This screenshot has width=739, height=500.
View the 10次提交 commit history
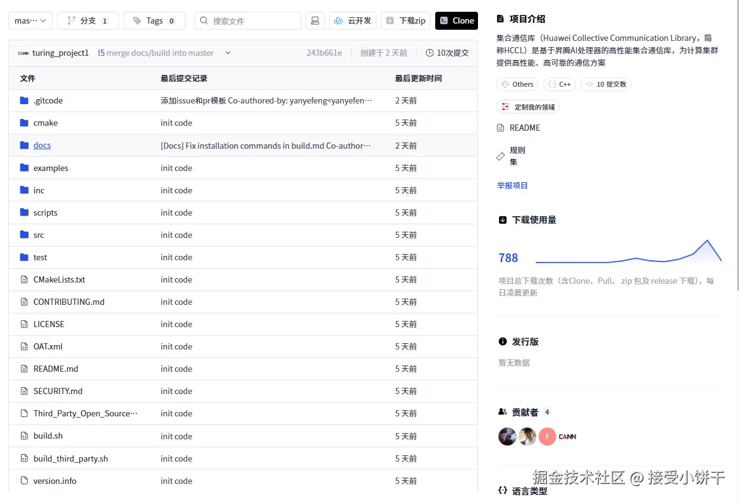(x=447, y=53)
